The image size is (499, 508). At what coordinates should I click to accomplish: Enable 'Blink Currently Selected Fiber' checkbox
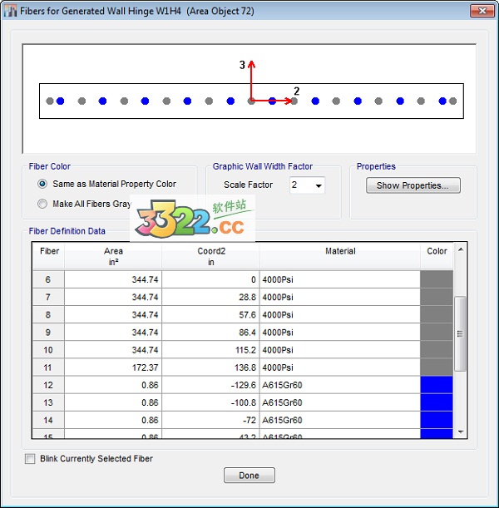31,458
